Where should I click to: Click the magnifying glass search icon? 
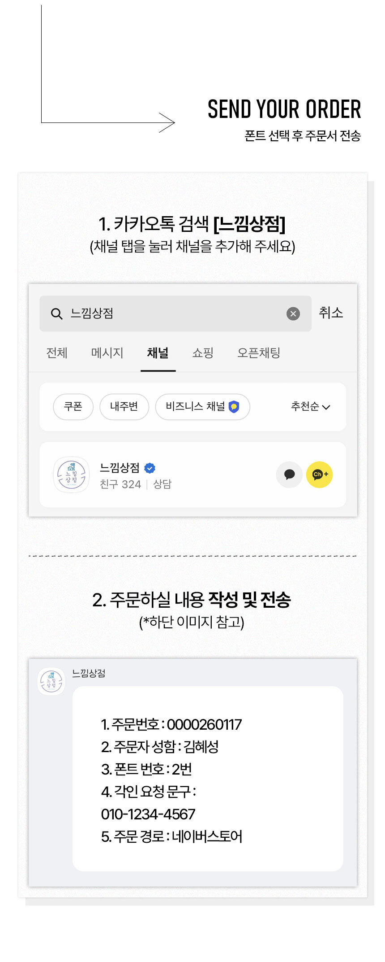coord(57,313)
